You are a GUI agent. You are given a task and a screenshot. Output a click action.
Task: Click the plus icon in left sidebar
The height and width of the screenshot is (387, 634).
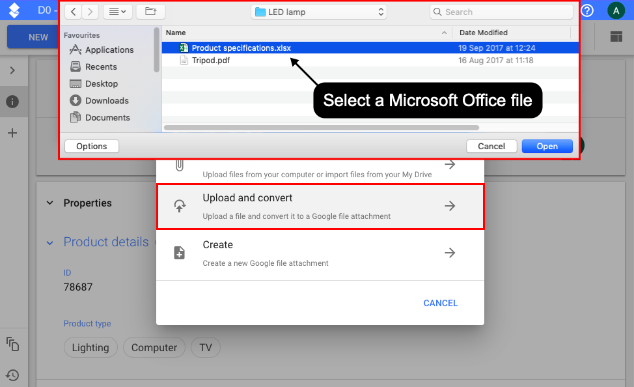(12, 133)
